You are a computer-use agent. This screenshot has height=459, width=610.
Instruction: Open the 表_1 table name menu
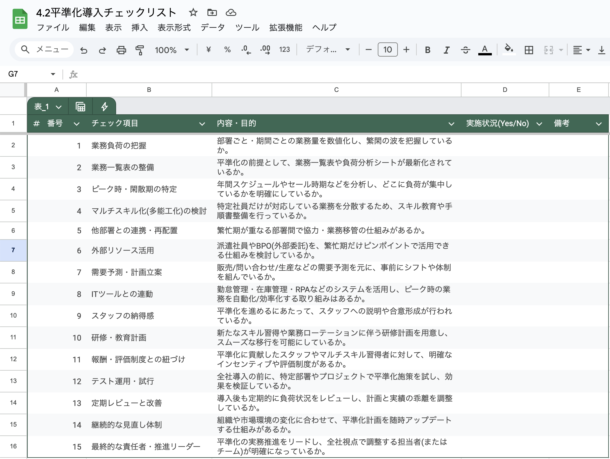coord(47,106)
